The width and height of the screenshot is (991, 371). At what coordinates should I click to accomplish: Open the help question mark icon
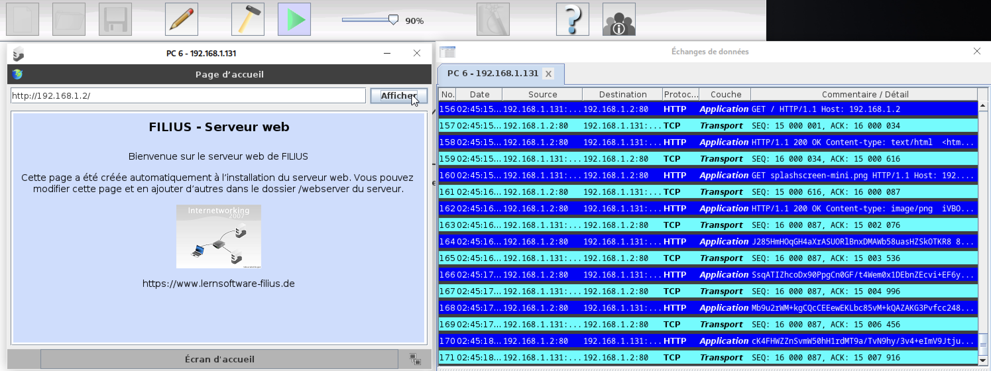click(x=572, y=19)
